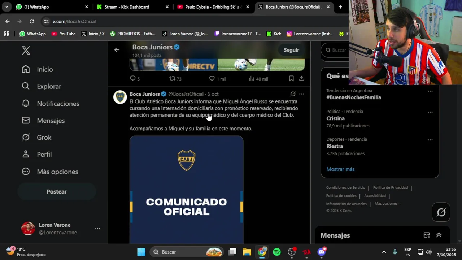Click the address bar URL
The image size is (462, 260).
tap(74, 21)
